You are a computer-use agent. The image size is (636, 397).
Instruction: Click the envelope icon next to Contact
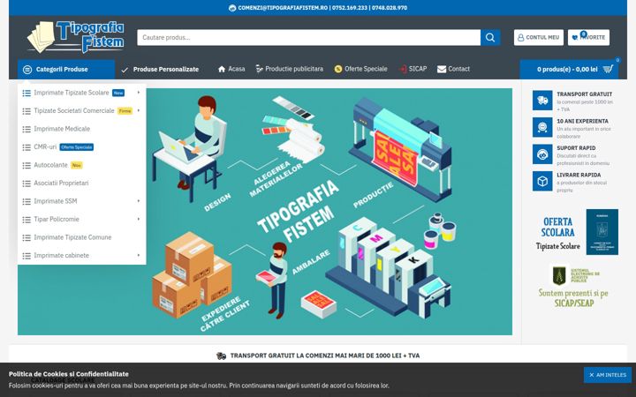pos(442,70)
